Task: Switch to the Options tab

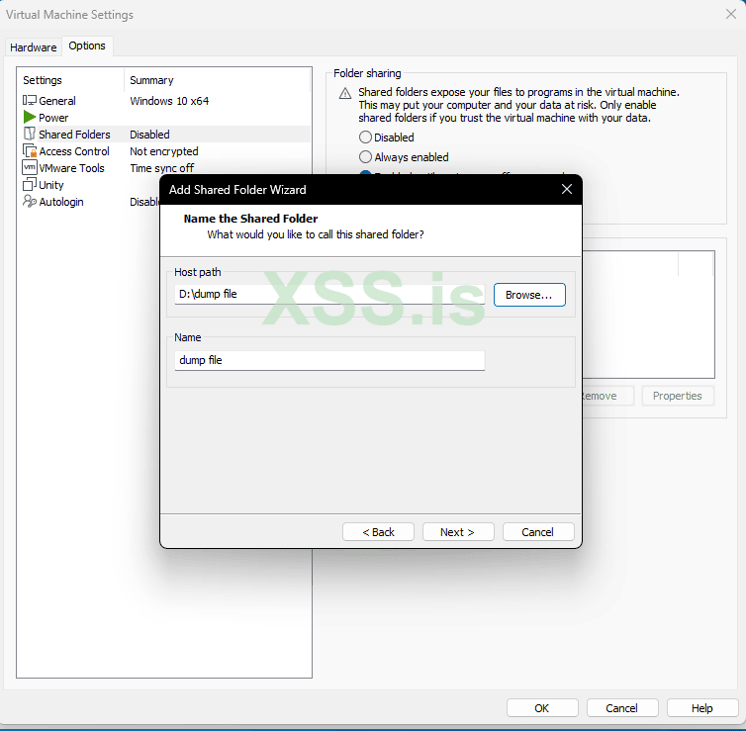Action: [87, 46]
